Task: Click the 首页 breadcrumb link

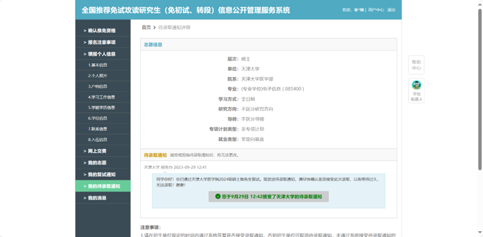Action: [146, 27]
